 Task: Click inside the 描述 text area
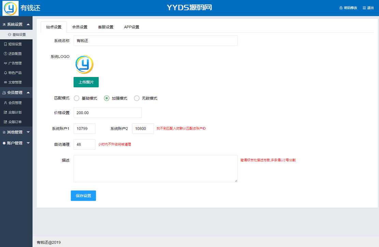[155, 169]
